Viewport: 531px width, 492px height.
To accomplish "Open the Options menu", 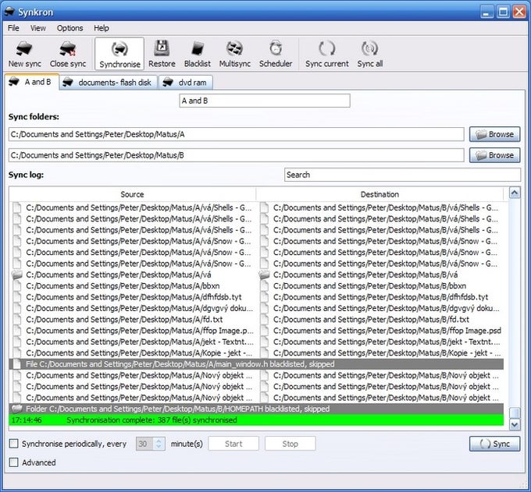I will (69, 28).
